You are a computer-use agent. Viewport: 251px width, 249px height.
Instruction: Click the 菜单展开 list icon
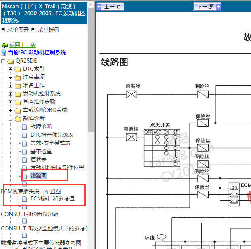(3, 29)
